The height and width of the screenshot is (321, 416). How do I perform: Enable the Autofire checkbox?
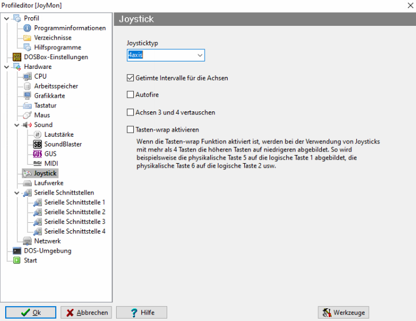click(130, 94)
